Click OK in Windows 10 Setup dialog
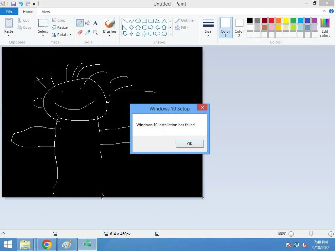This screenshot has height=251, width=335. (x=190, y=144)
